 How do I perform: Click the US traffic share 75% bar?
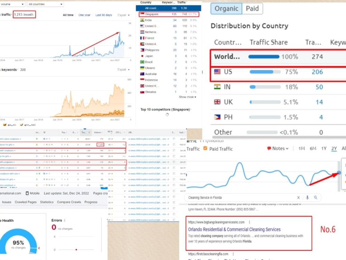[265, 72]
